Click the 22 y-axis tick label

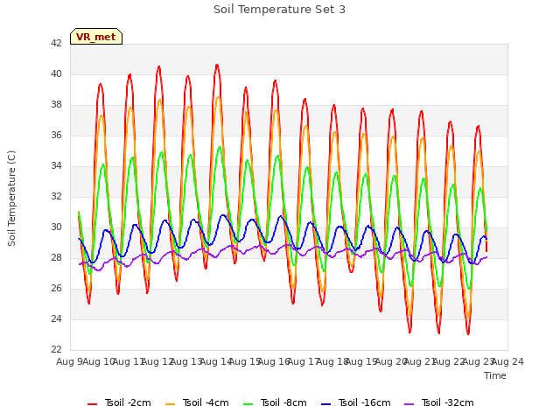(56, 349)
